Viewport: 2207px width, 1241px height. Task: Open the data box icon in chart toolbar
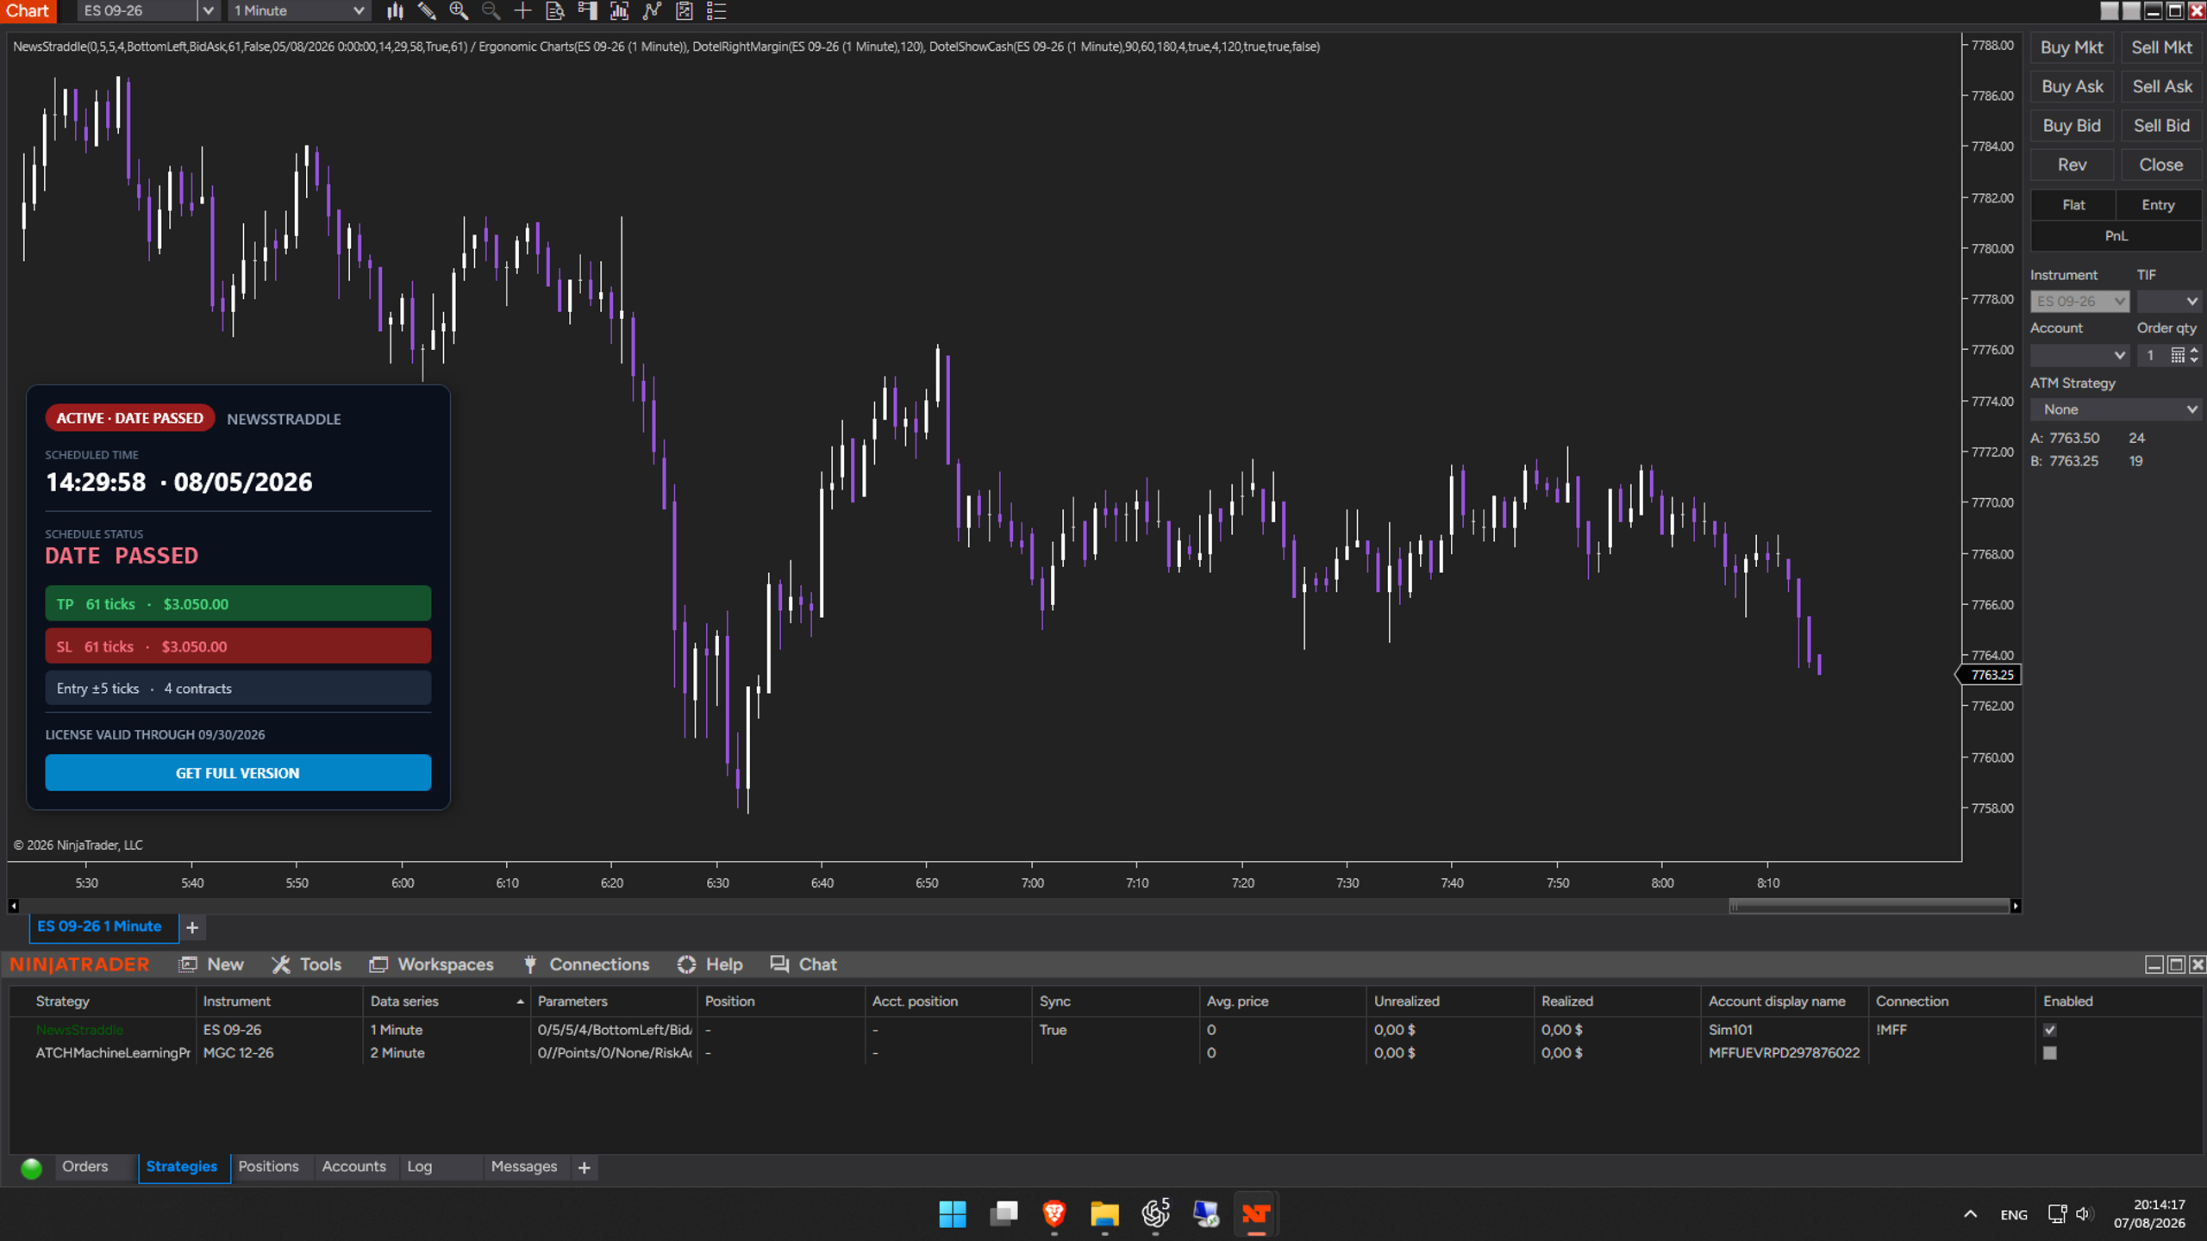click(x=555, y=11)
